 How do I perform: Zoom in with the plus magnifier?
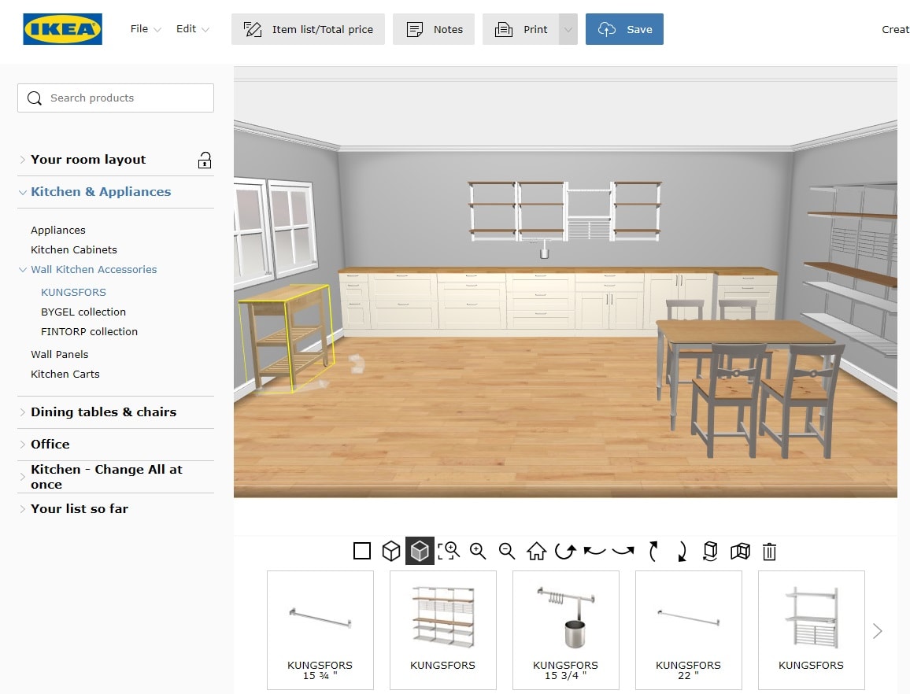click(478, 551)
